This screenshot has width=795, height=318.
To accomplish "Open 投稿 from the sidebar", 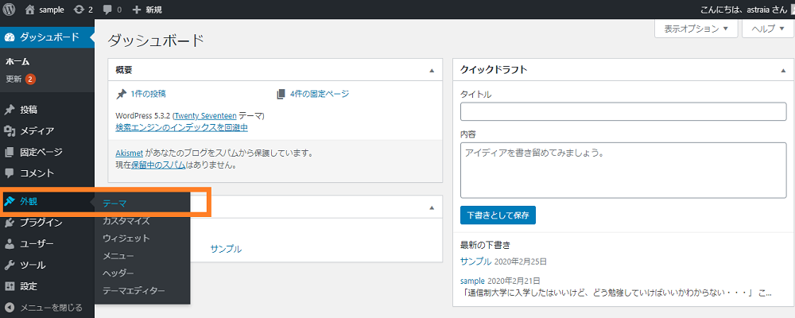I will 29,110.
